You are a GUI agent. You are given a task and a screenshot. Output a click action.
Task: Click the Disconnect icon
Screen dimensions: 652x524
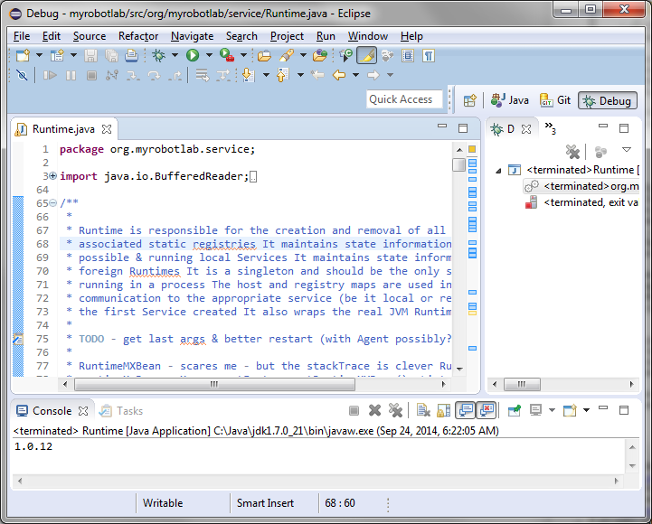[112, 75]
